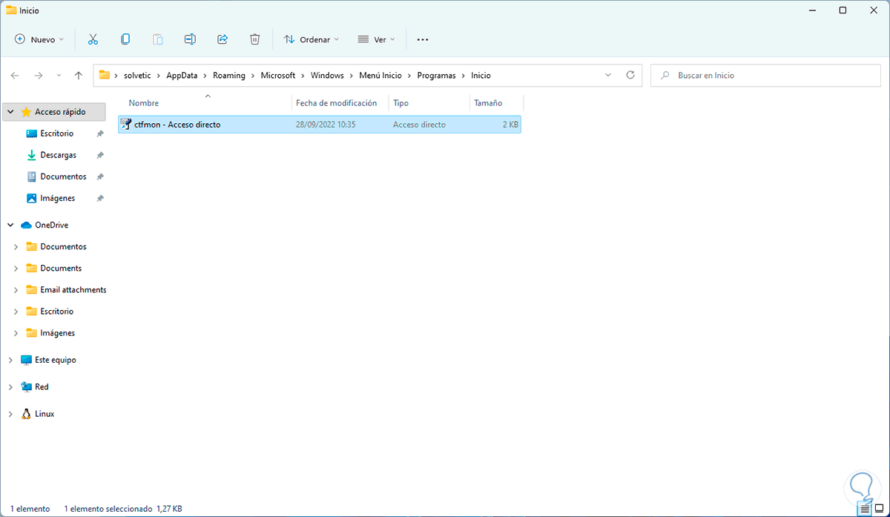Select Menú Inicio in the breadcrumb path
This screenshot has height=517, width=890.
[x=380, y=75]
